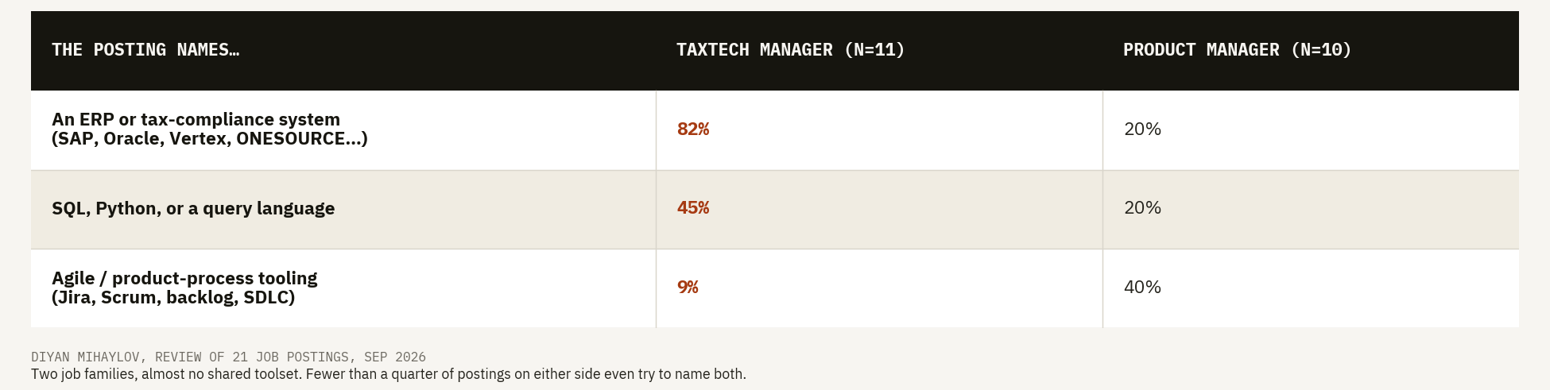This screenshot has height=390, width=1550.
Task: Click the 20% cell in the SQL row
Action: (1311, 209)
